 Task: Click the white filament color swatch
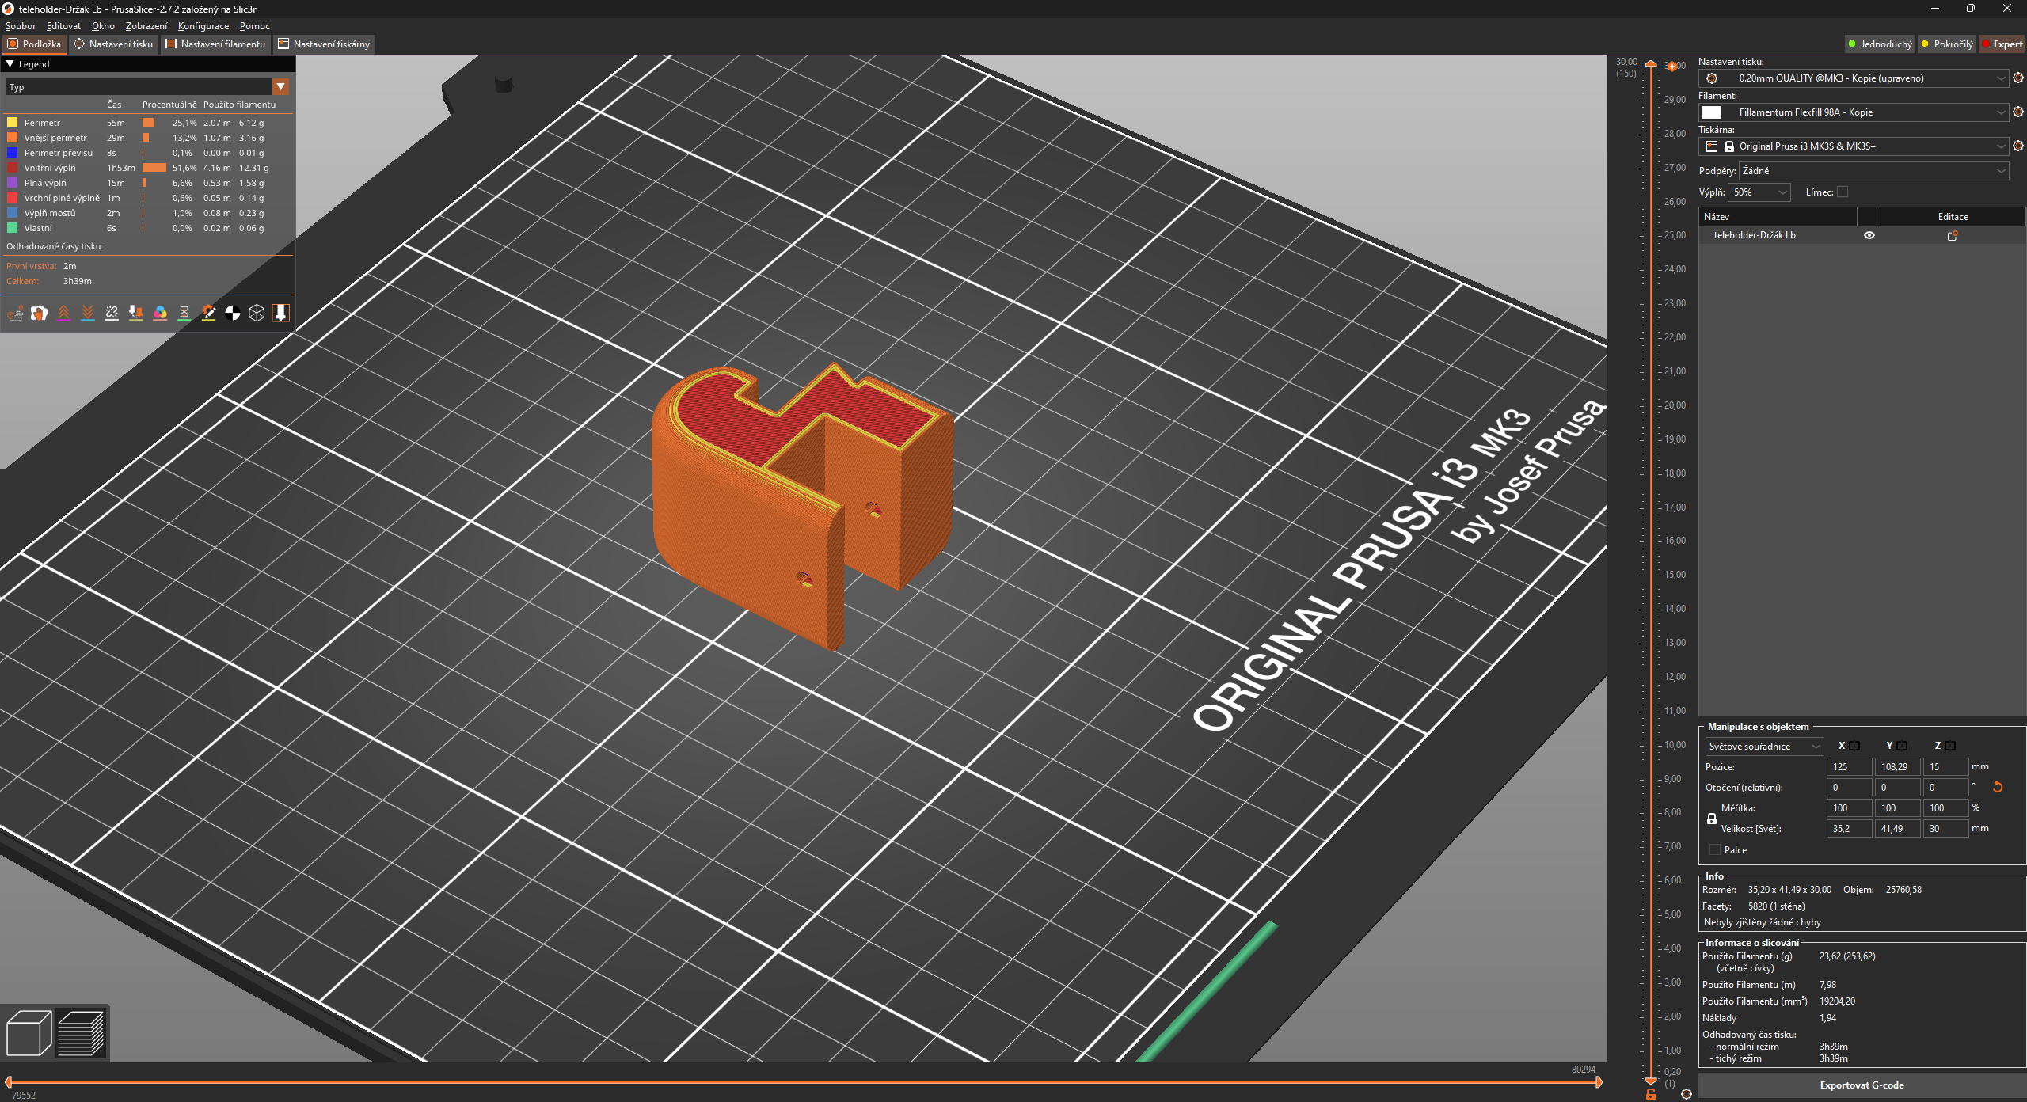(1712, 112)
